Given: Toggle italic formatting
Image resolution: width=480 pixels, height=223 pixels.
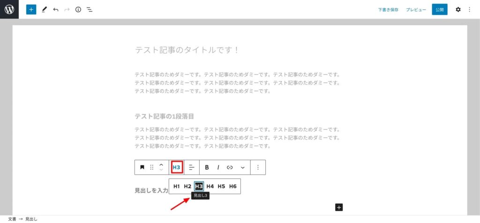Looking at the screenshot, I should click(x=218, y=167).
